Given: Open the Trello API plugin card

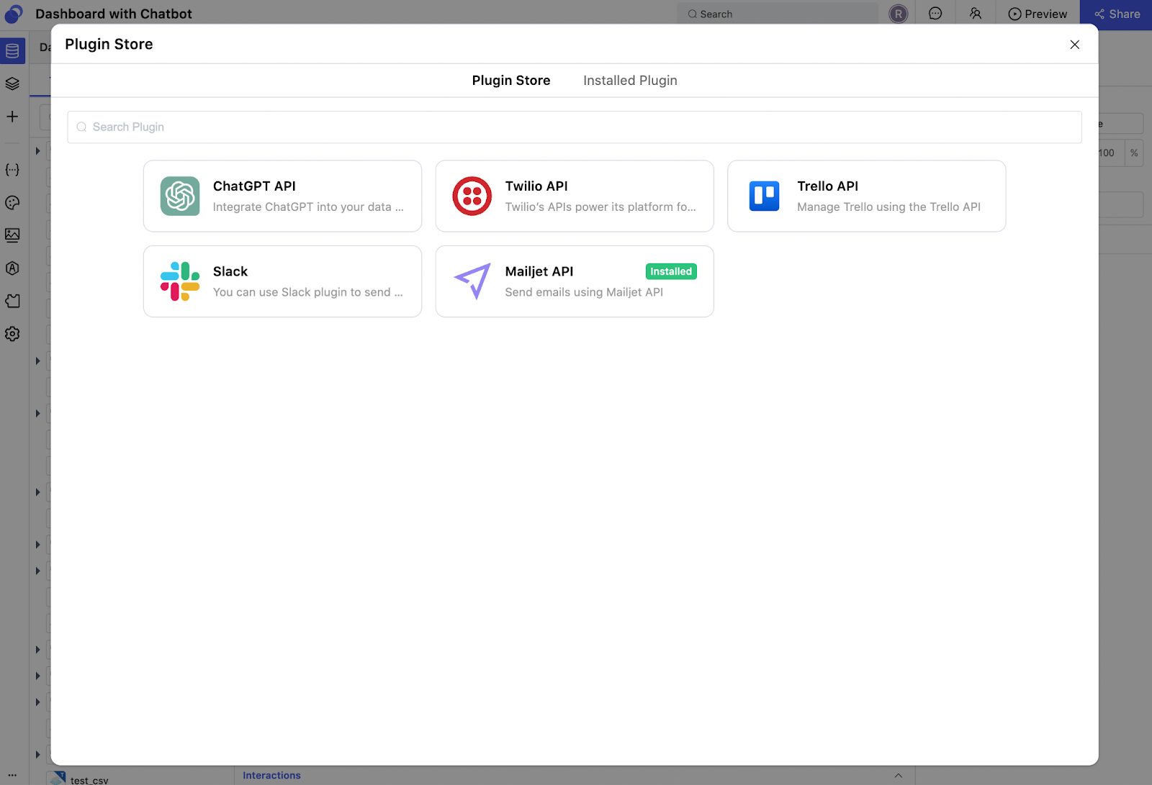Looking at the screenshot, I should pyautogui.click(x=866, y=196).
